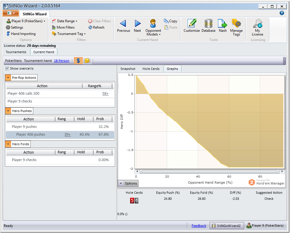This screenshot has width=290, height=233.
Task: Switch to the Tournaments tab
Action: [x=16, y=52]
